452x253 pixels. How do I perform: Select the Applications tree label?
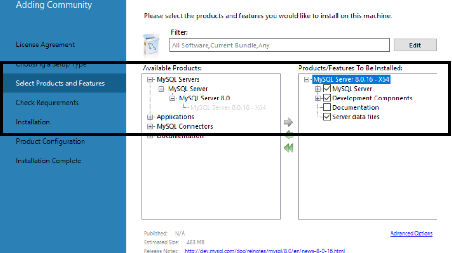pyautogui.click(x=175, y=117)
